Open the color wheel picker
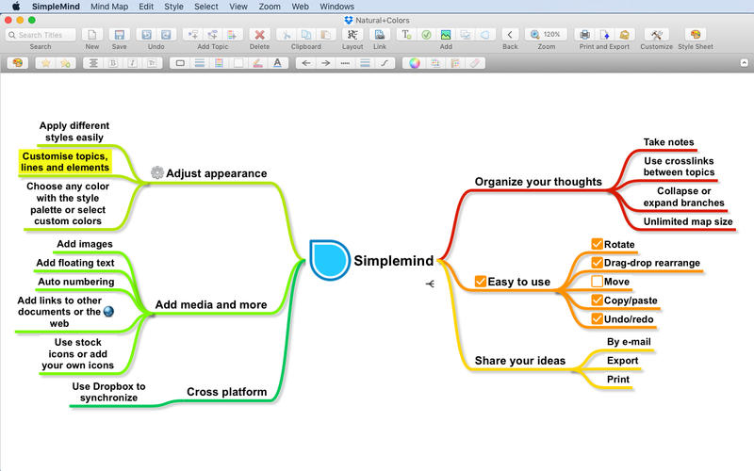Image resolution: width=754 pixels, height=471 pixels. point(415,63)
